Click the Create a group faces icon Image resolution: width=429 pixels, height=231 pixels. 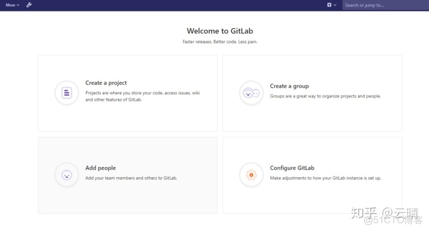point(251,93)
